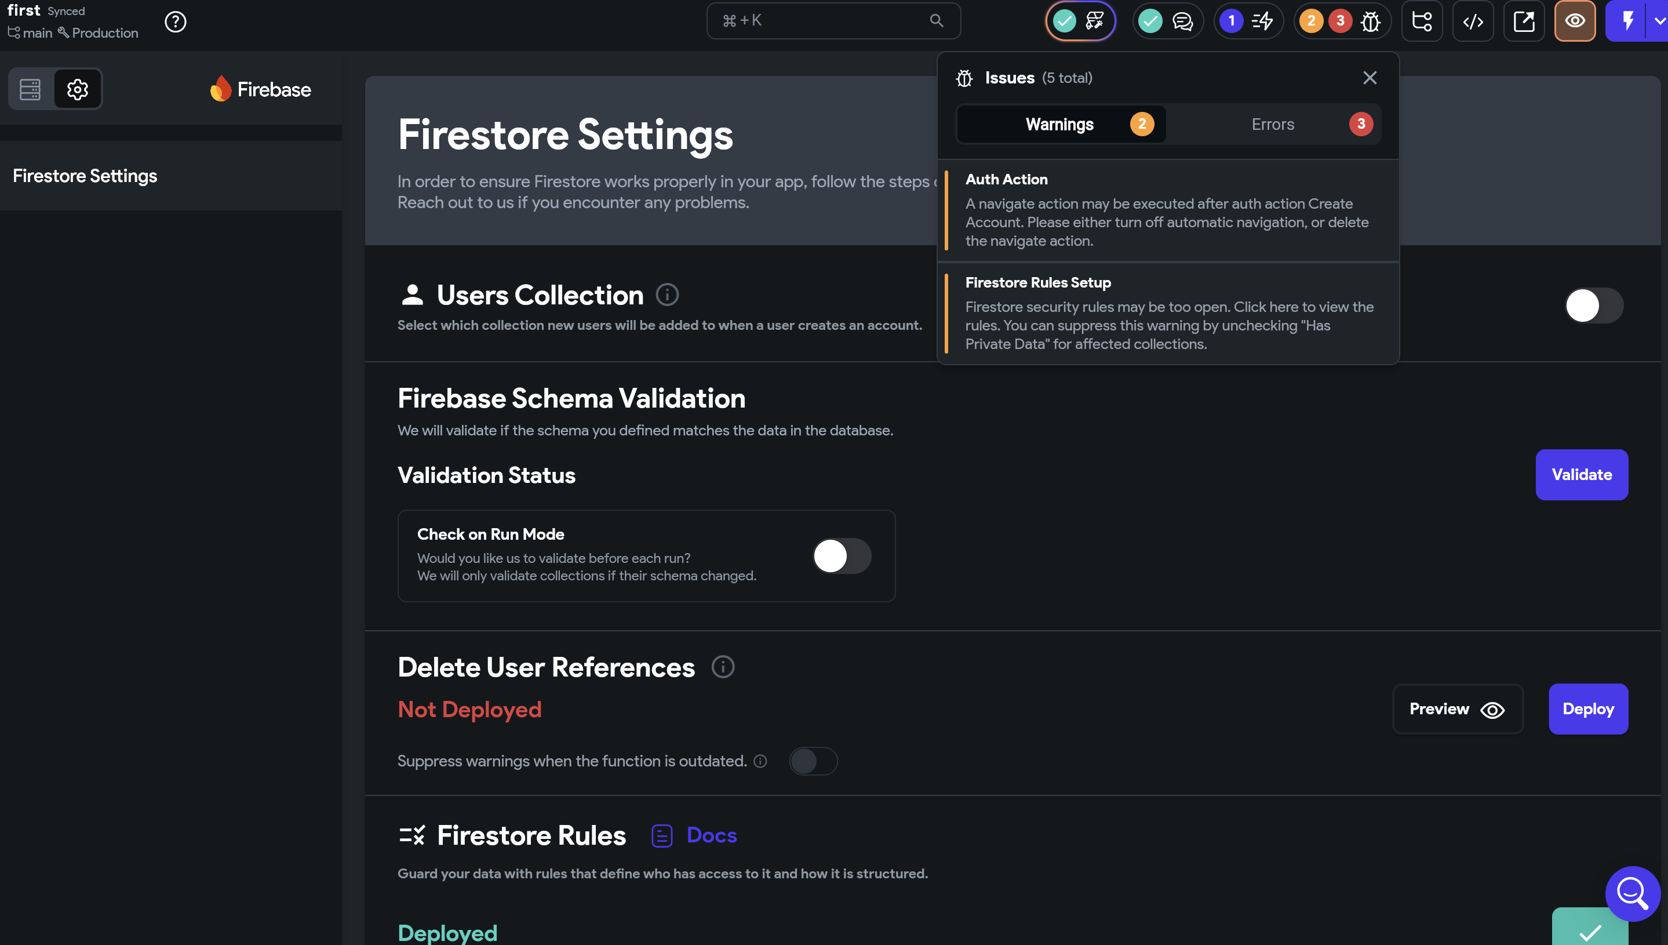1668x945 pixels.
Task: Select the database collections view icon
Action: point(31,89)
